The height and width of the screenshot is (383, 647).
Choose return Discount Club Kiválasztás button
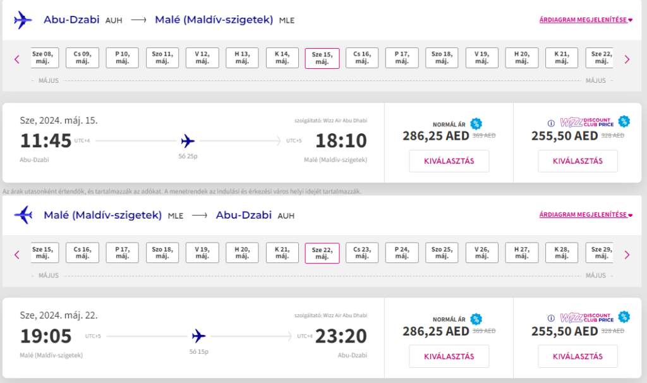coord(577,356)
